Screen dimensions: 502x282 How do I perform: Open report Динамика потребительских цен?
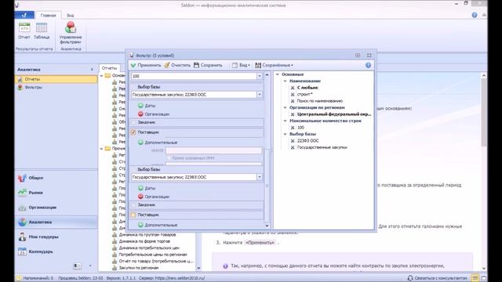pyautogui.click(x=149, y=248)
